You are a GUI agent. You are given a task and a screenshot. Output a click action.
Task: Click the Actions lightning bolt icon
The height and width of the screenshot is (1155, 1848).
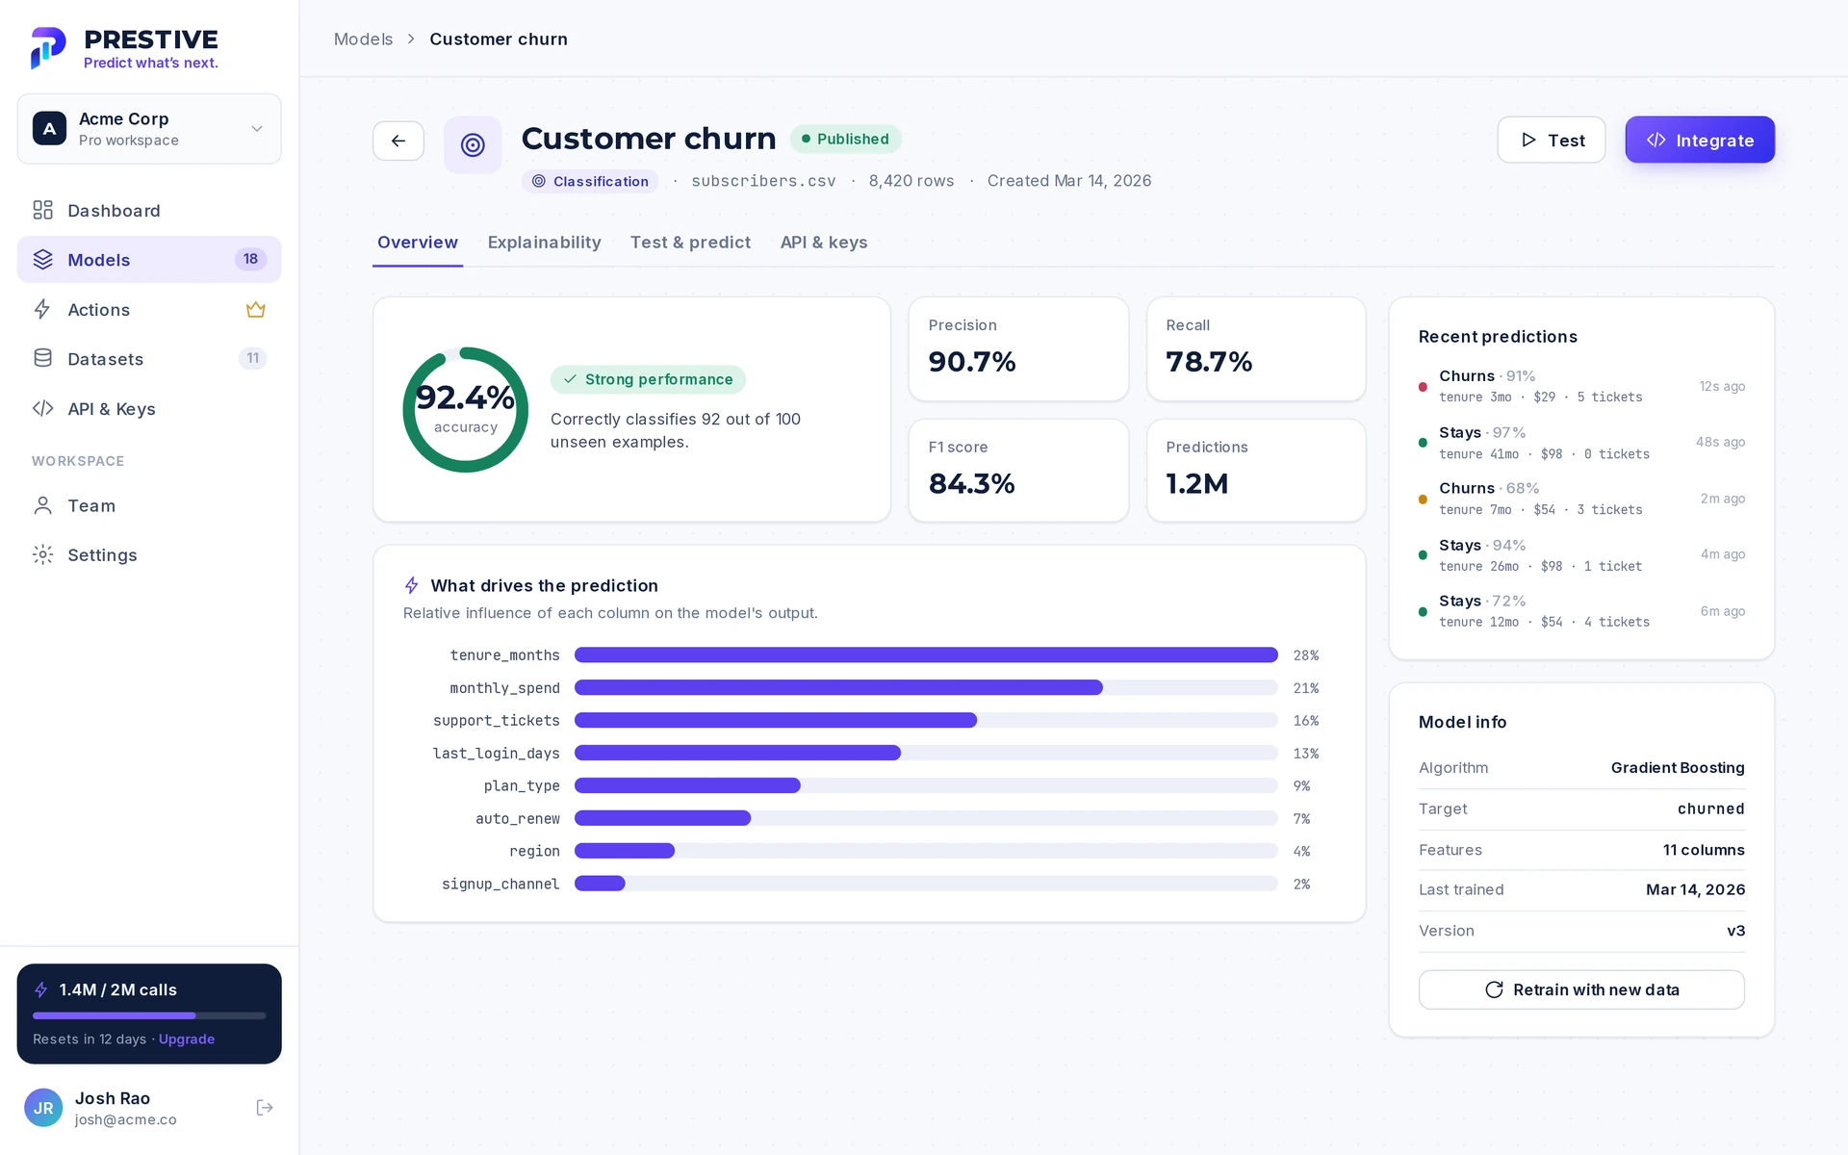(x=42, y=309)
